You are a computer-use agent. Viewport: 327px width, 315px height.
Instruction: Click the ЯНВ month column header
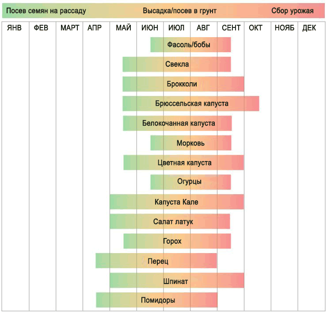click(15, 28)
